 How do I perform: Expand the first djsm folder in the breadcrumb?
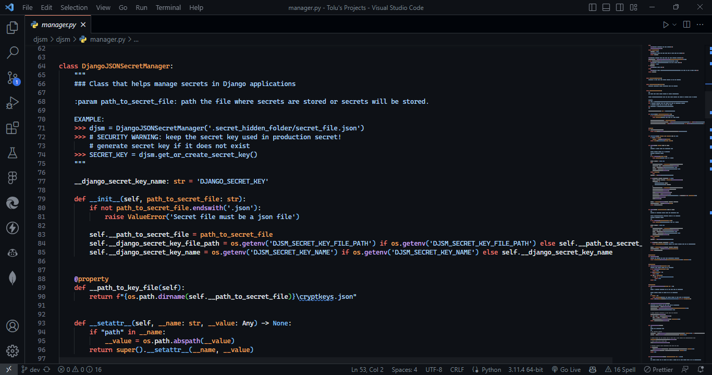40,39
